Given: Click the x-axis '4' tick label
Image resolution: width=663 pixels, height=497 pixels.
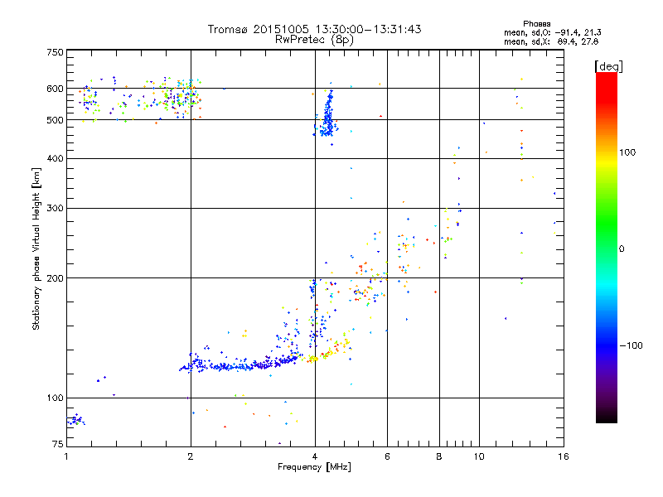Looking at the screenshot, I should (x=315, y=456).
